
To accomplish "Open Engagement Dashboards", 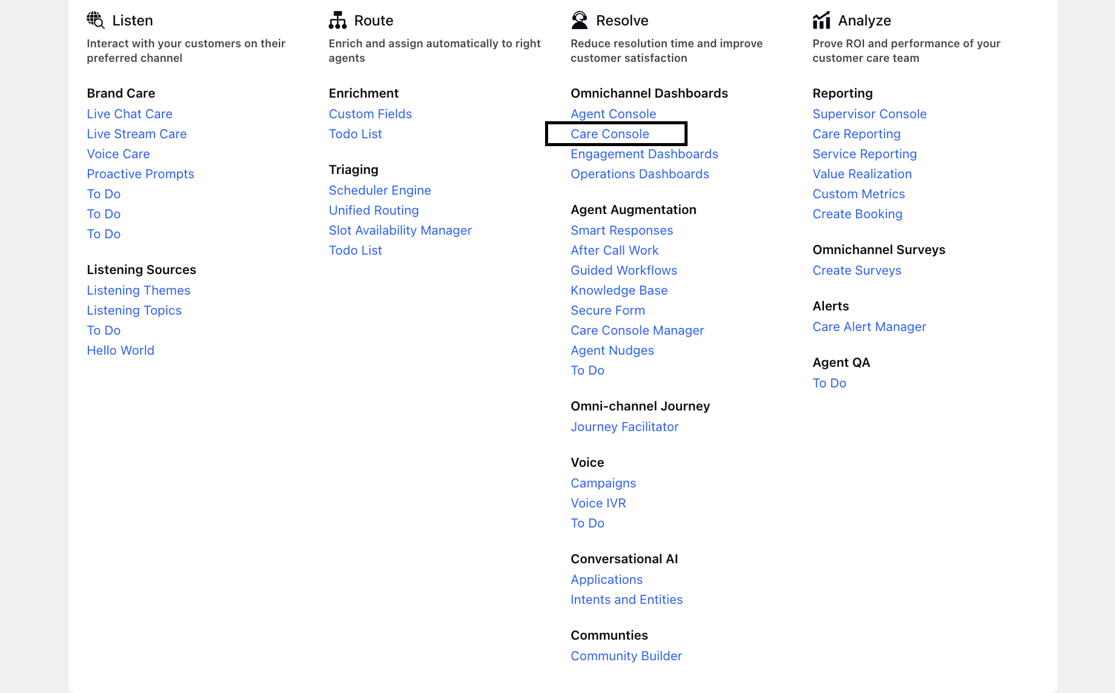I will coord(645,154).
